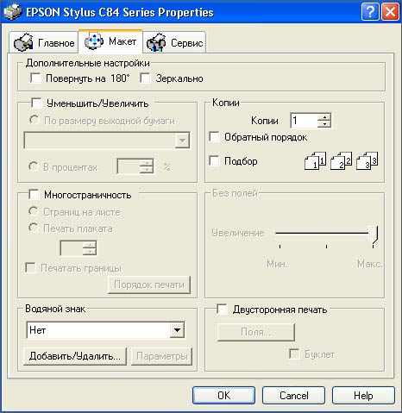Enable the Повернуть на 180° checkbox
Viewport: 402px width, 413px height.
click(35, 78)
